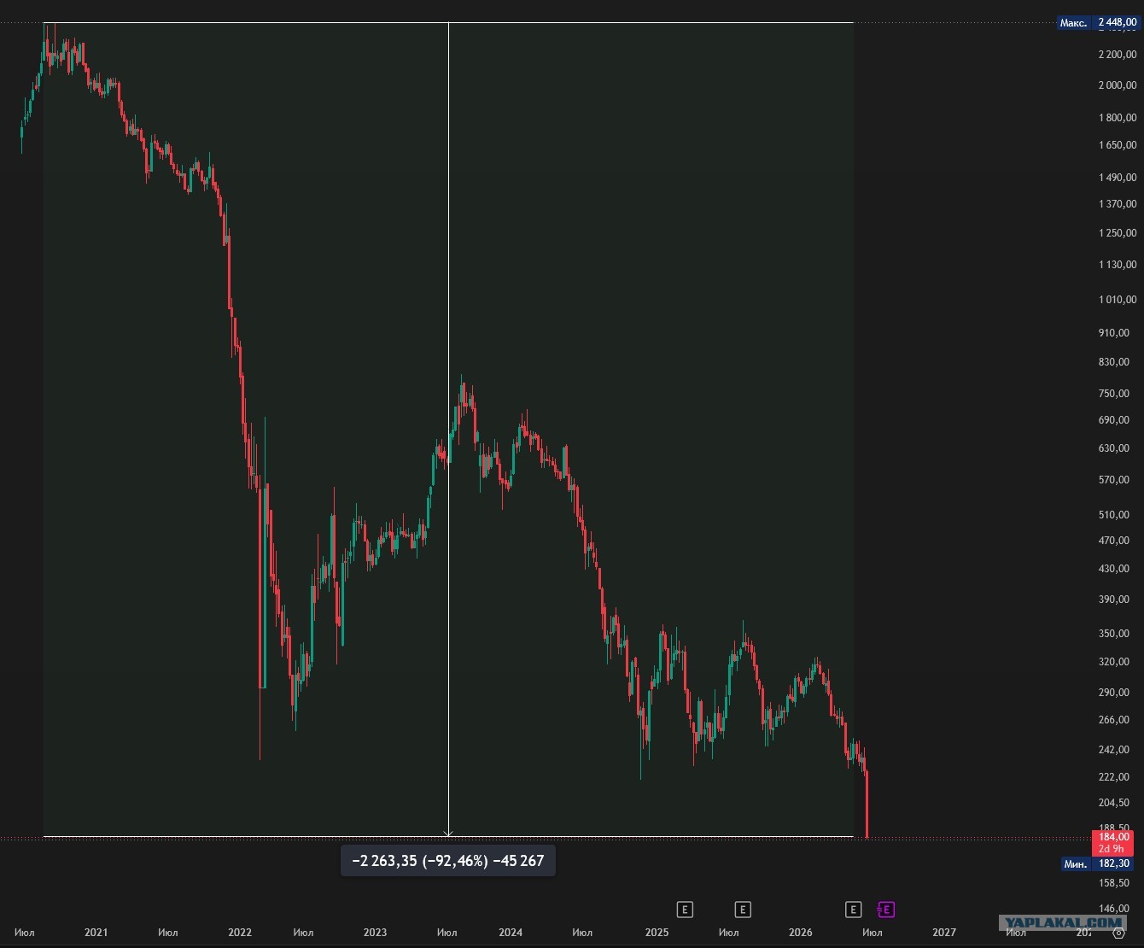Screen dimensions: 1144x948
Task: Click the 2 200,00 price scale value
Action: (1118, 55)
